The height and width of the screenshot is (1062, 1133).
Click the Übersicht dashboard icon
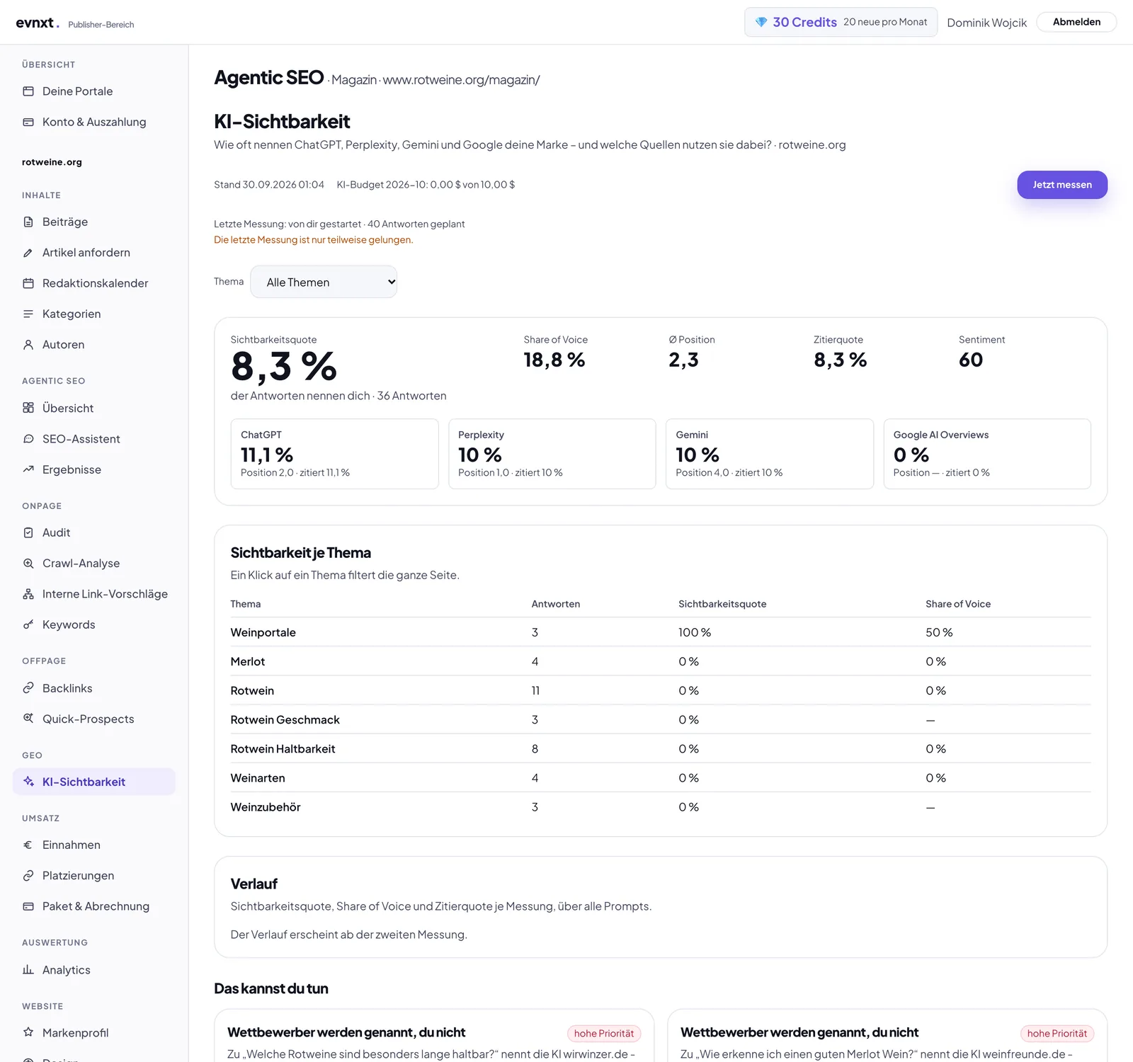[x=28, y=408]
